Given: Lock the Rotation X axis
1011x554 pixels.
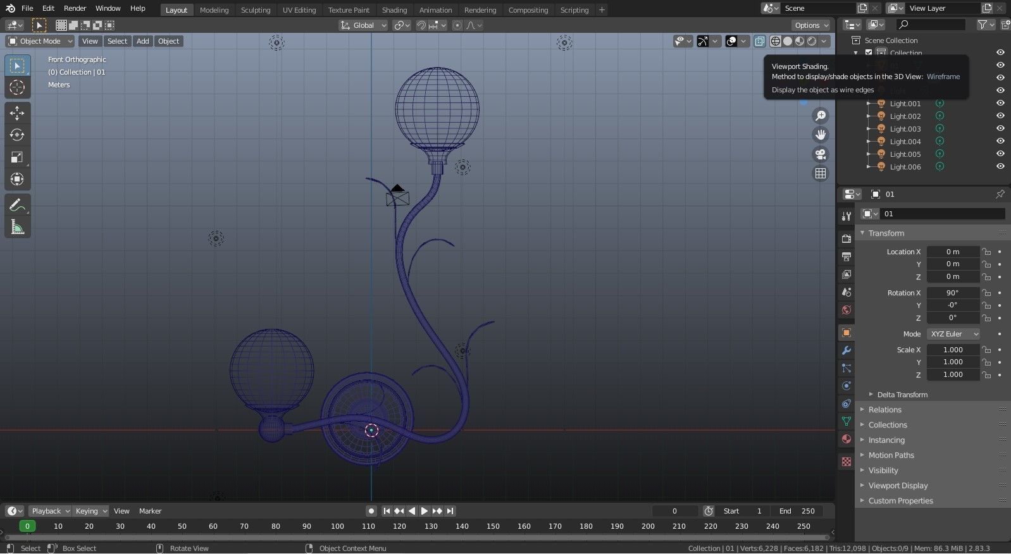Looking at the screenshot, I should coord(986,293).
